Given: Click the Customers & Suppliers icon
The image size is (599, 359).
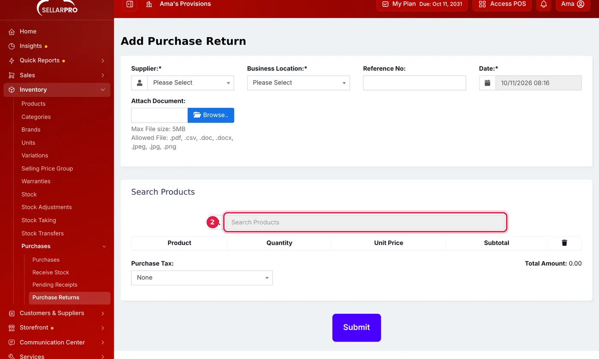Looking at the screenshot, I should (12, 313).
